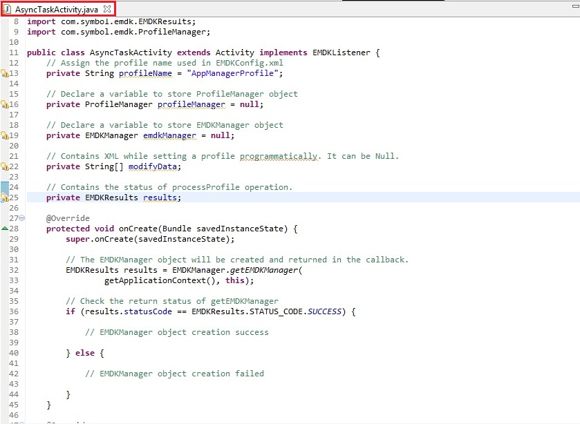Click the blue quick diff marker at line 24
Viewport: 580px width, 424px height.
pyautogui.click(x=4, y=186)
